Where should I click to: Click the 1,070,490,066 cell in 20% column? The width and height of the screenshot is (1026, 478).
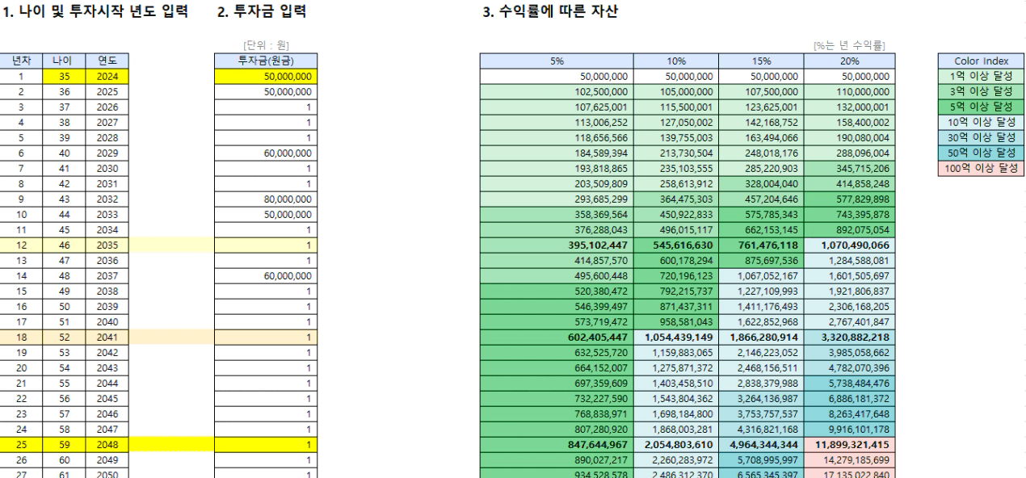(849, 245)
